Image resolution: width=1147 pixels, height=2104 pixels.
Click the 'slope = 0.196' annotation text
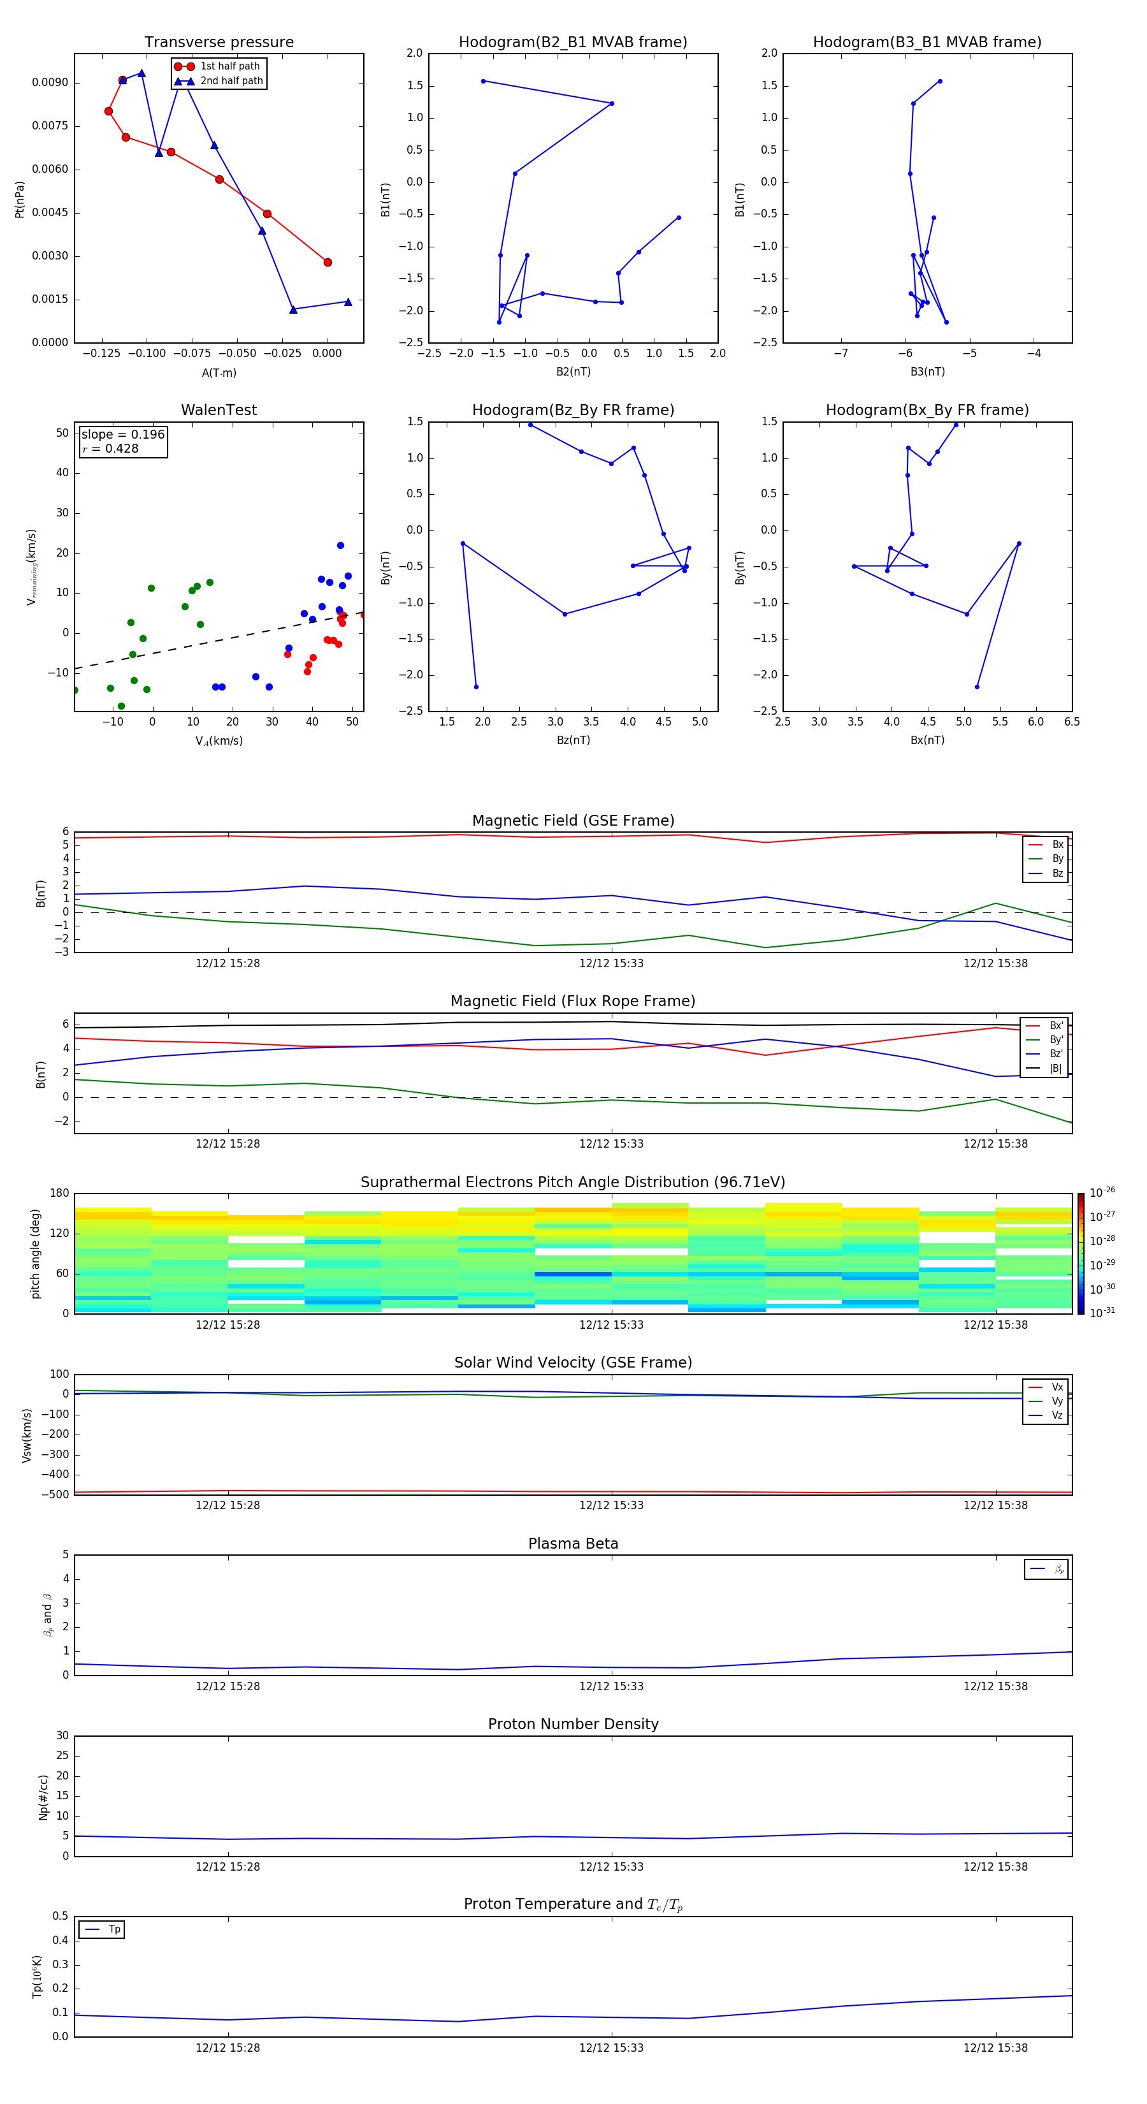(122, 435)
